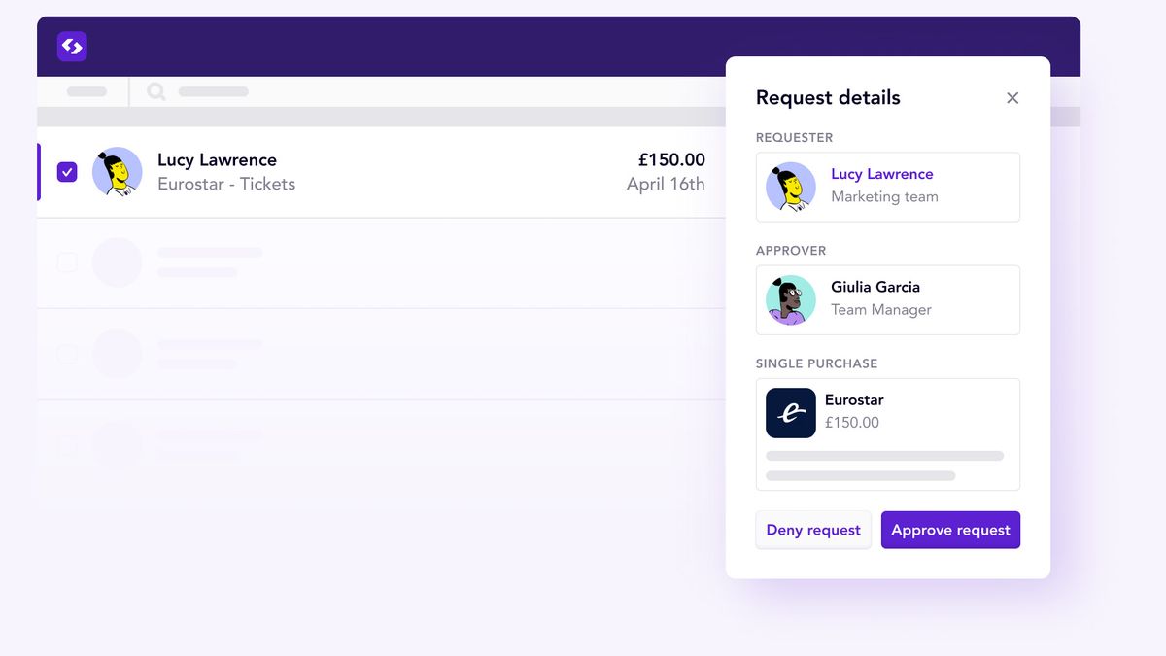The image size is (1166, 656).
Task: Open the search magnifier icon
Action: pyautogui.click(x=155, y=91)
